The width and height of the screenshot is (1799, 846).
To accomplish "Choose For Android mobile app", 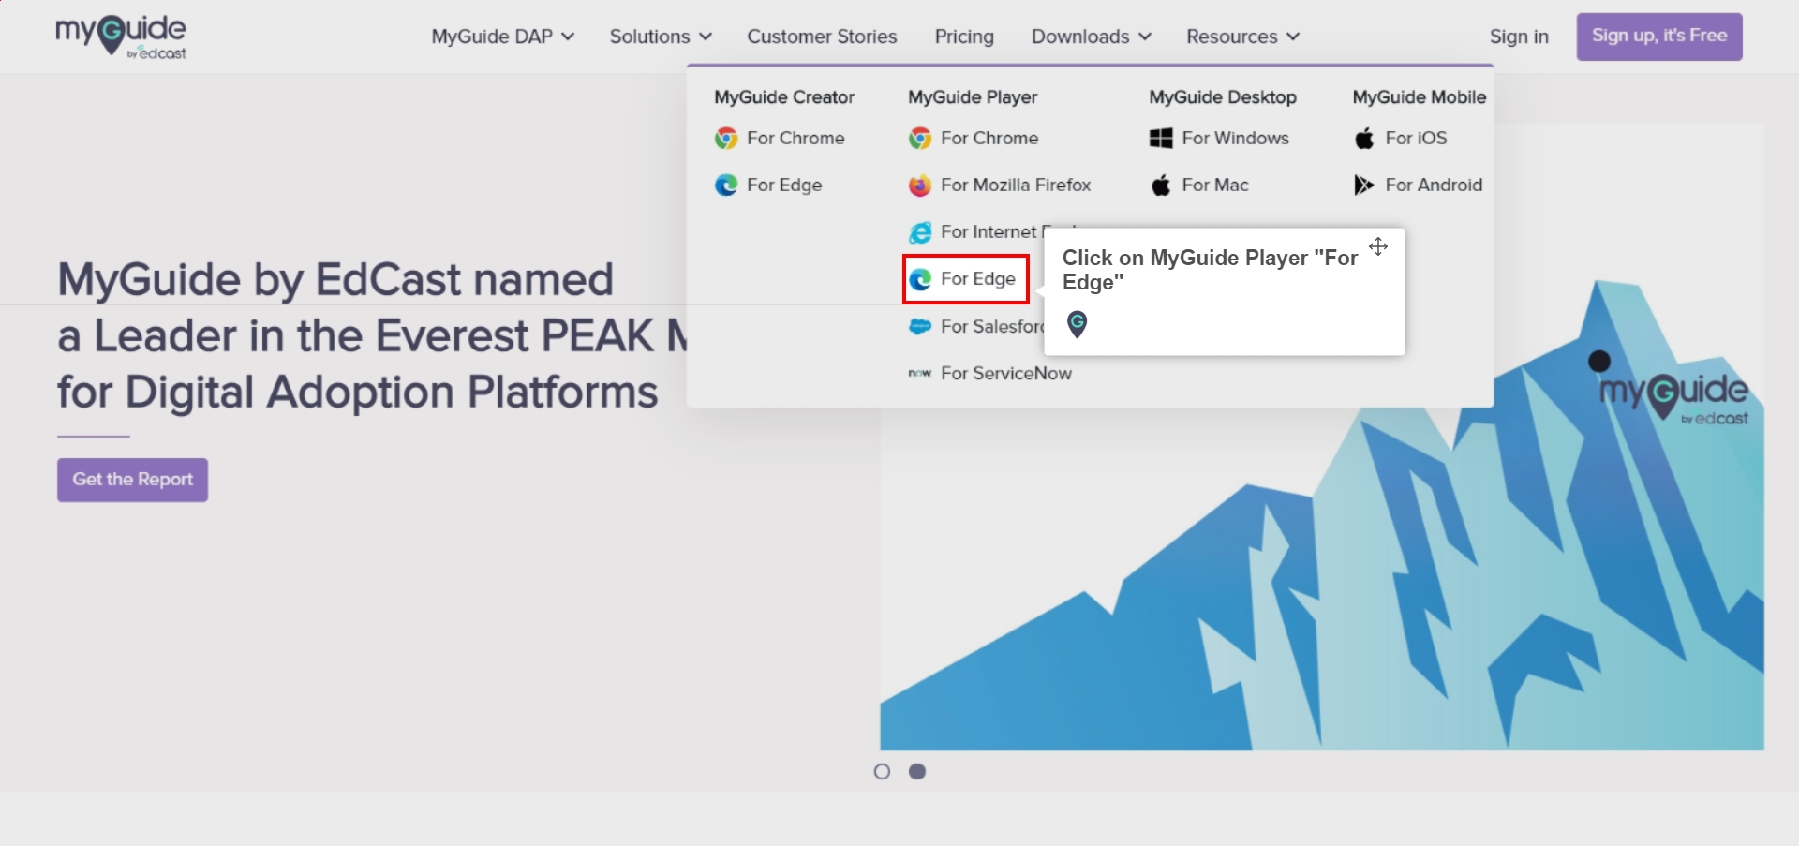I will tap(1418, 186).
